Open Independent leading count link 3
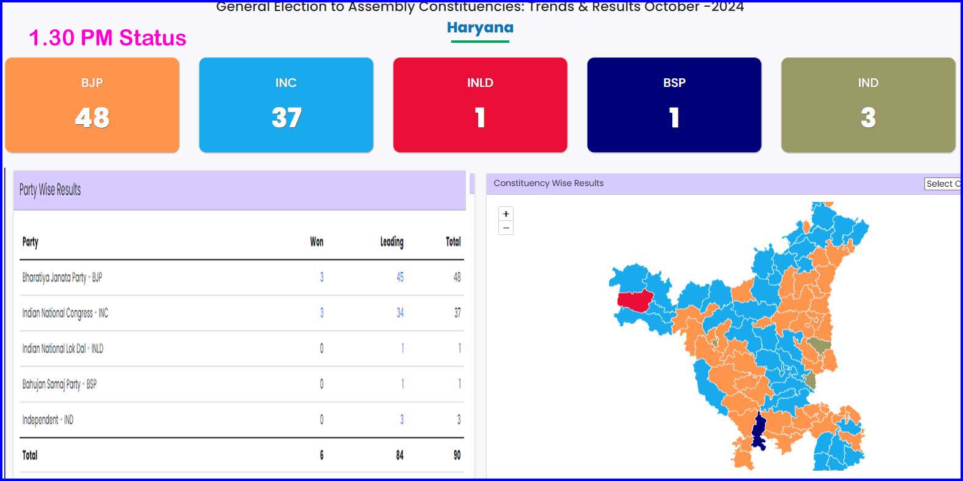 (x=402, y=419)
